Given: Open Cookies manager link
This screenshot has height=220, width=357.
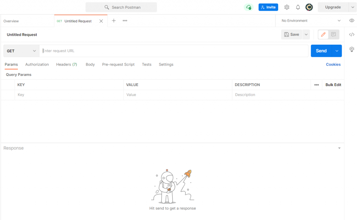Looking at the screenshot, I should 333,65.
